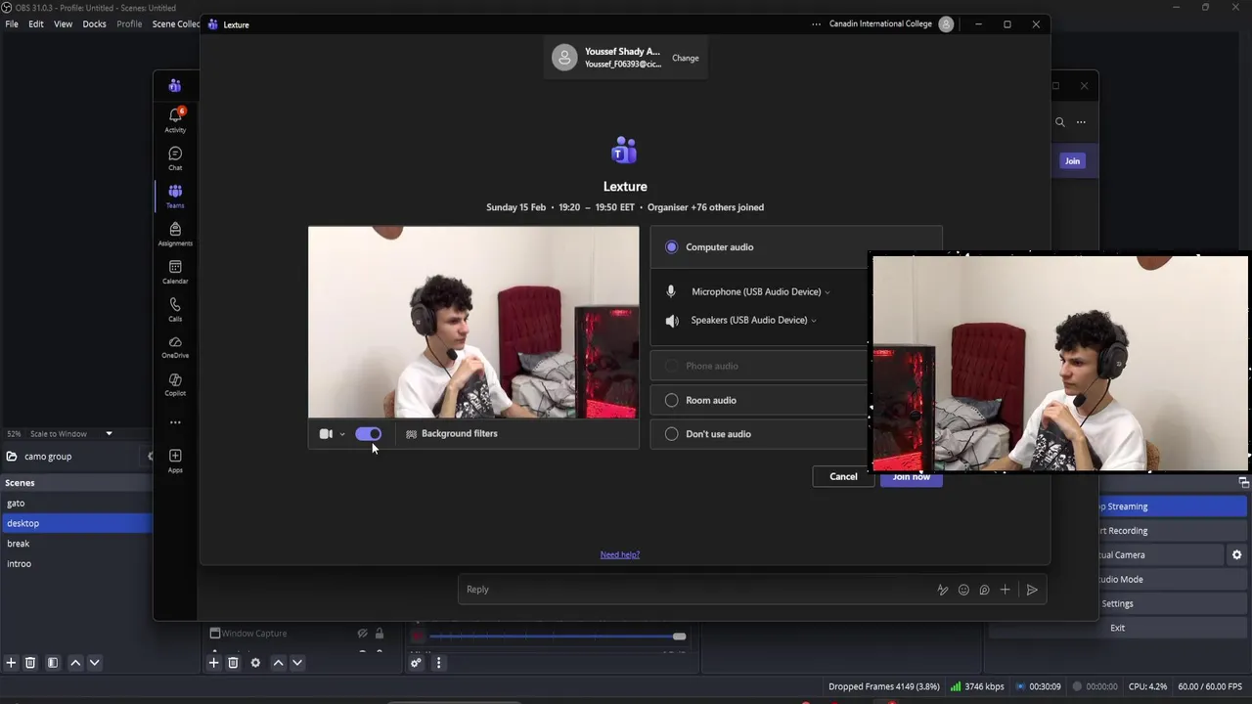This screenshot has width=1252, height=704.
Task: Click OBS Exit button
Action: point(1118,628)
